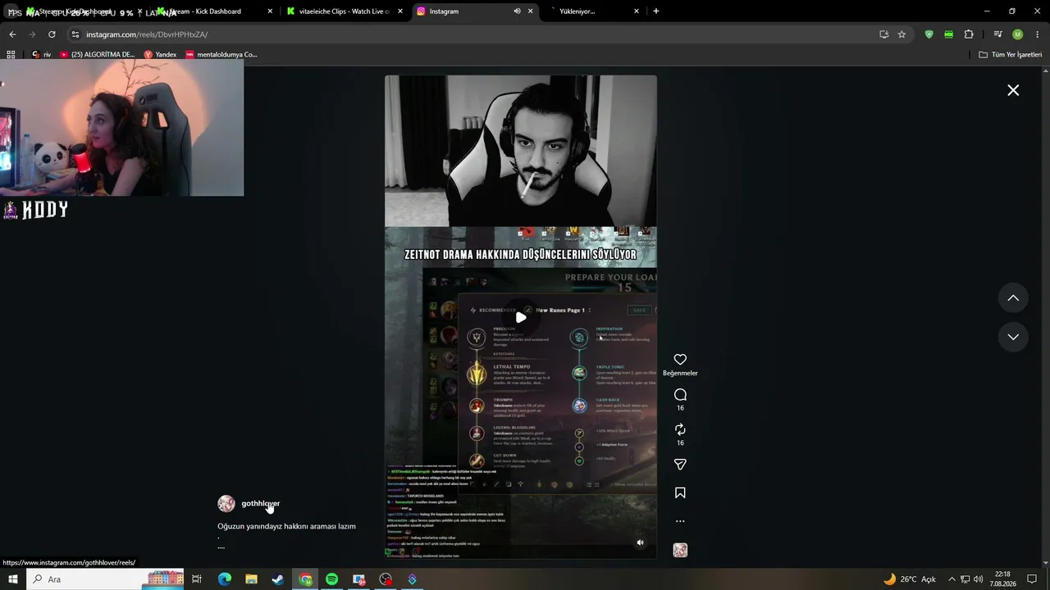The width and height of the screenshot is (1050, 590).
Task: Mute the Instagram tab audio indicator
Action: pyautogui.click(x=517, y=11)
